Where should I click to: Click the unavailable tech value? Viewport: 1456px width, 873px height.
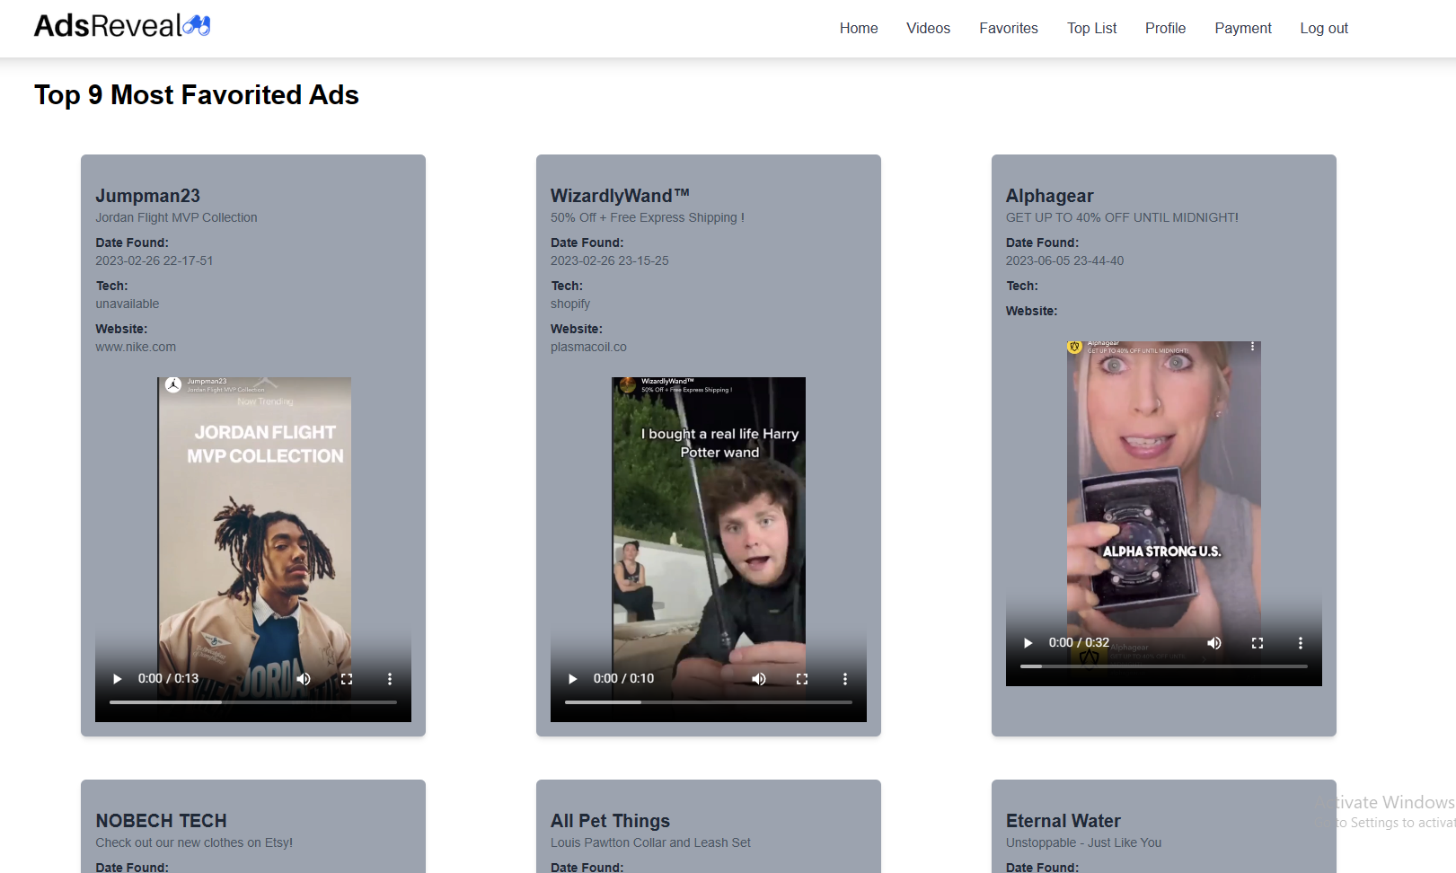(x=127, y=304)
